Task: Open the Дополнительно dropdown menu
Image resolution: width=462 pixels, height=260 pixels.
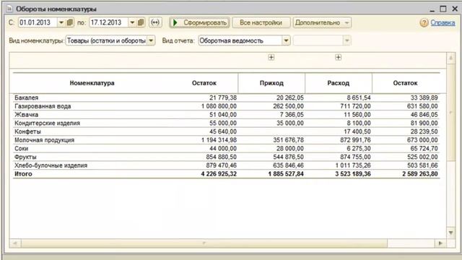Action: (x=322, y=22)
